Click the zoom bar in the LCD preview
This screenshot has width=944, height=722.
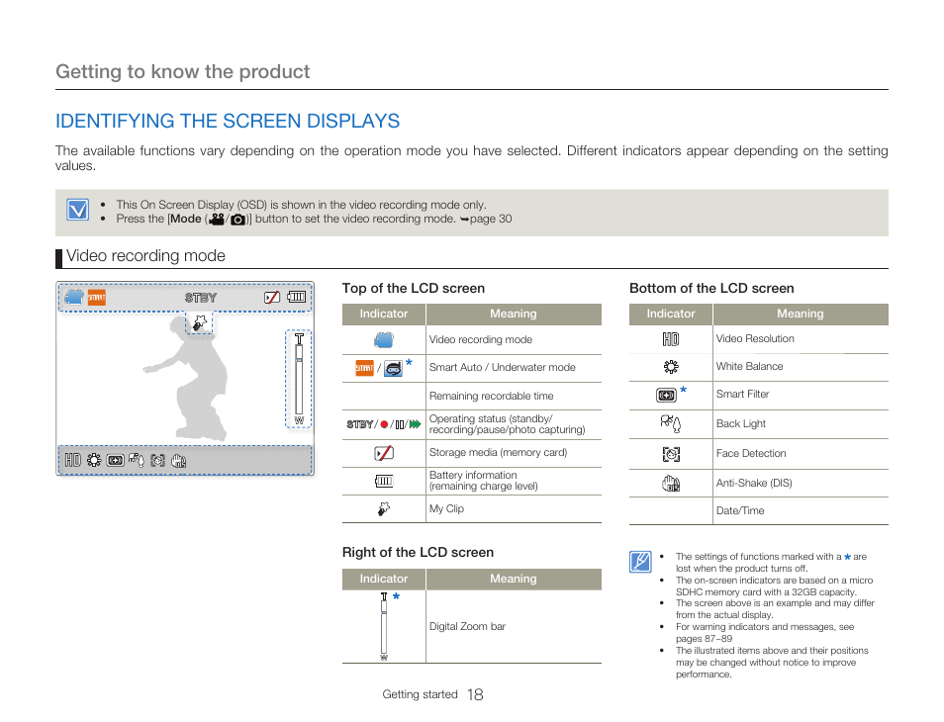click(299, 379)
